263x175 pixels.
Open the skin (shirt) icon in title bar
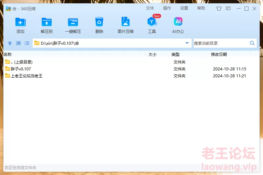[219, 9]
